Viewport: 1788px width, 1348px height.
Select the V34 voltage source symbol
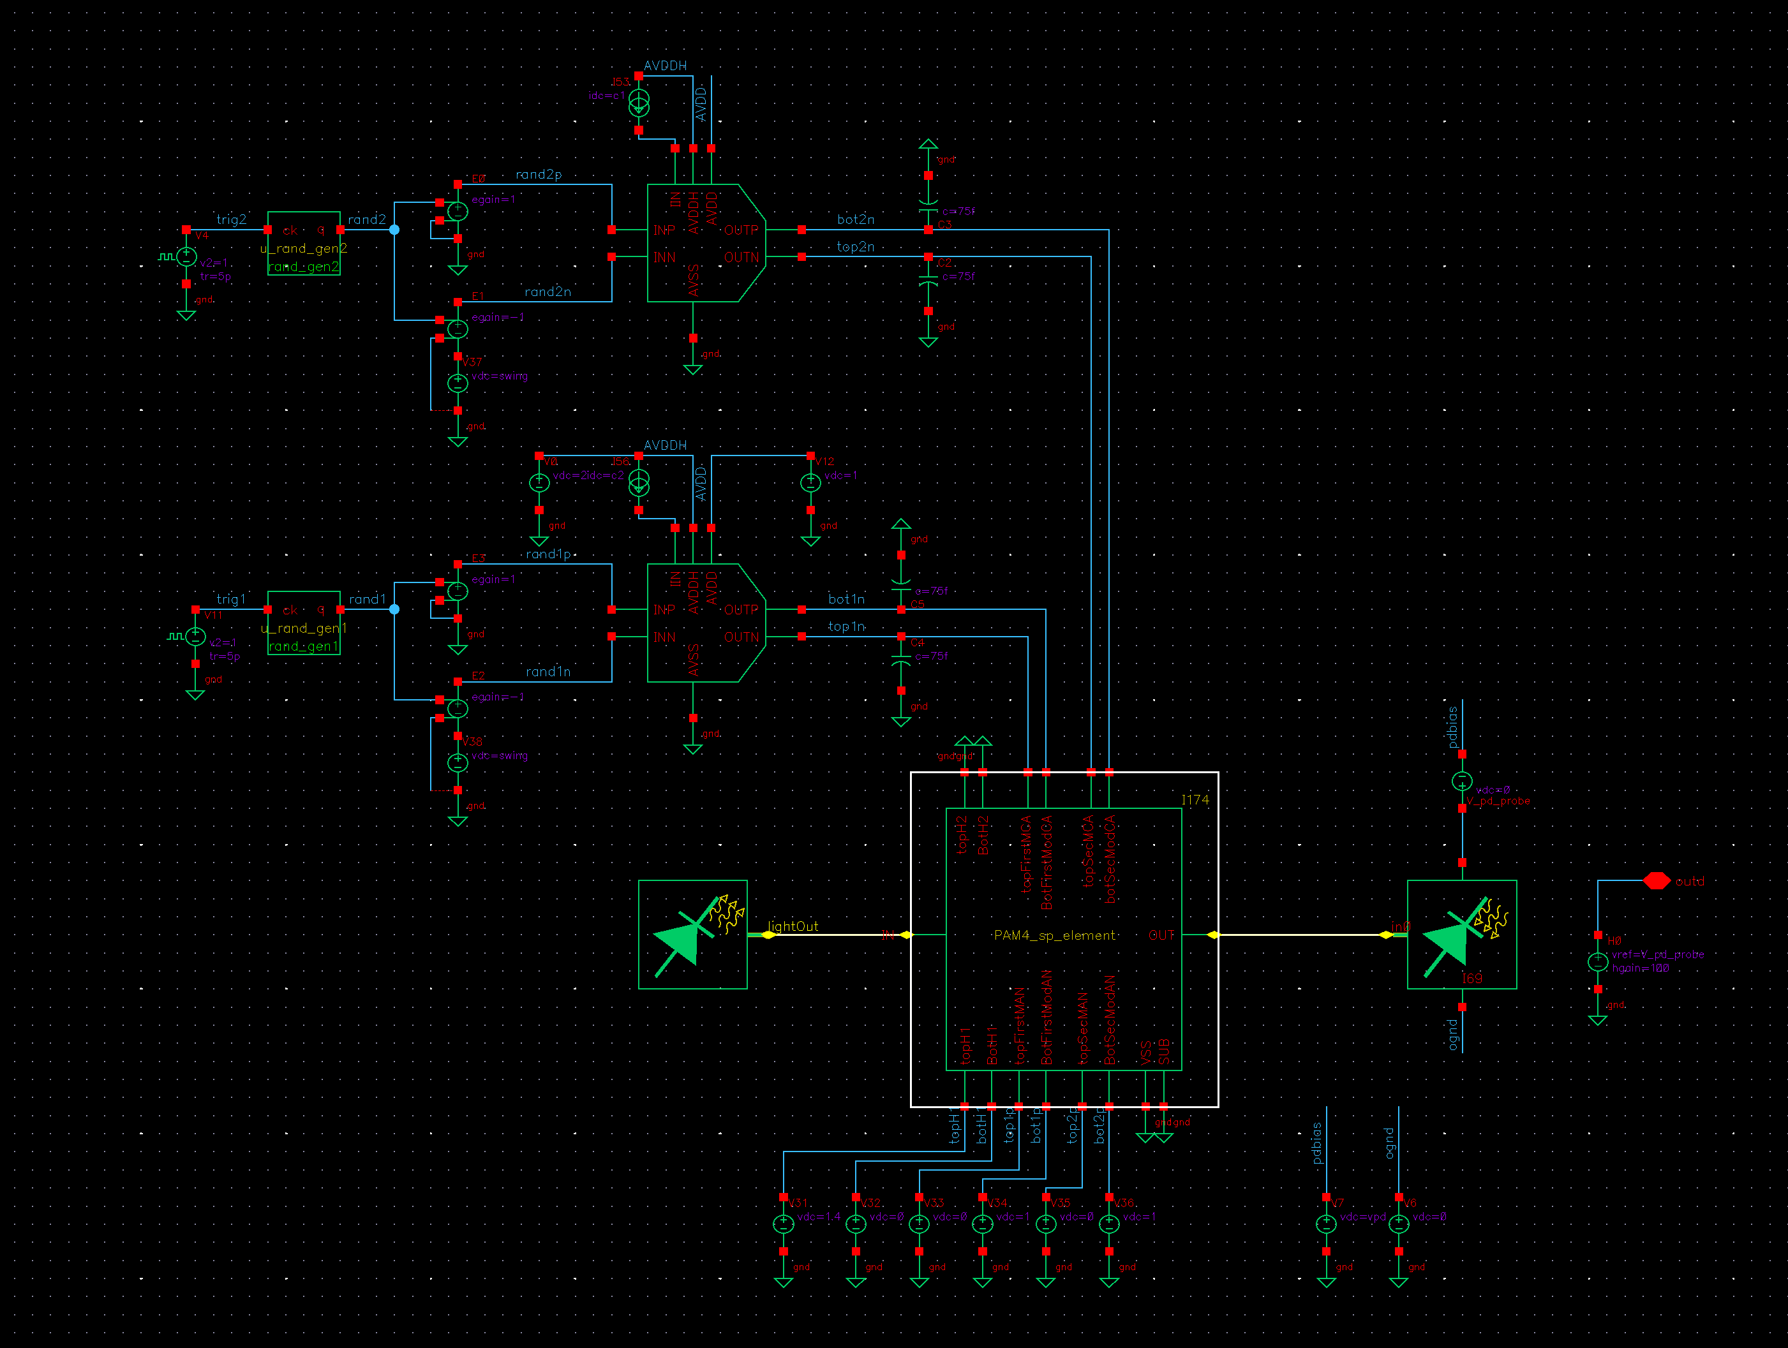[x=982, y=1224]
